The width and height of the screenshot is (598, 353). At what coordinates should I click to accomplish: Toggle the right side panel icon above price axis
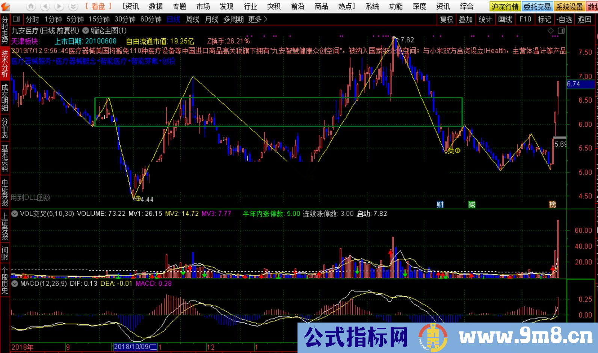click(561, 31)
